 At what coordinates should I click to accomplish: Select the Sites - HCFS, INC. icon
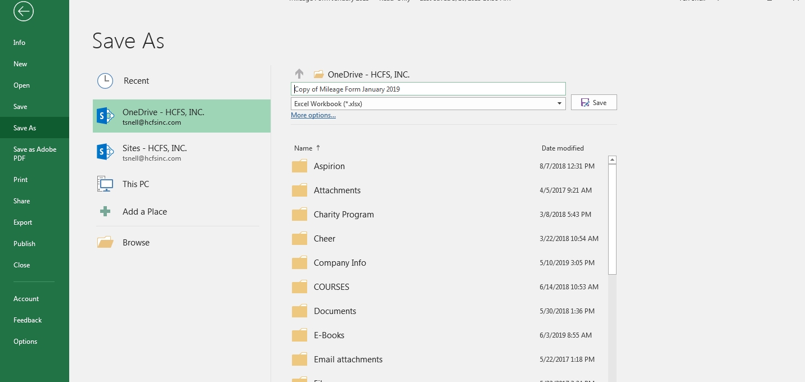click(x=105, y=152)
